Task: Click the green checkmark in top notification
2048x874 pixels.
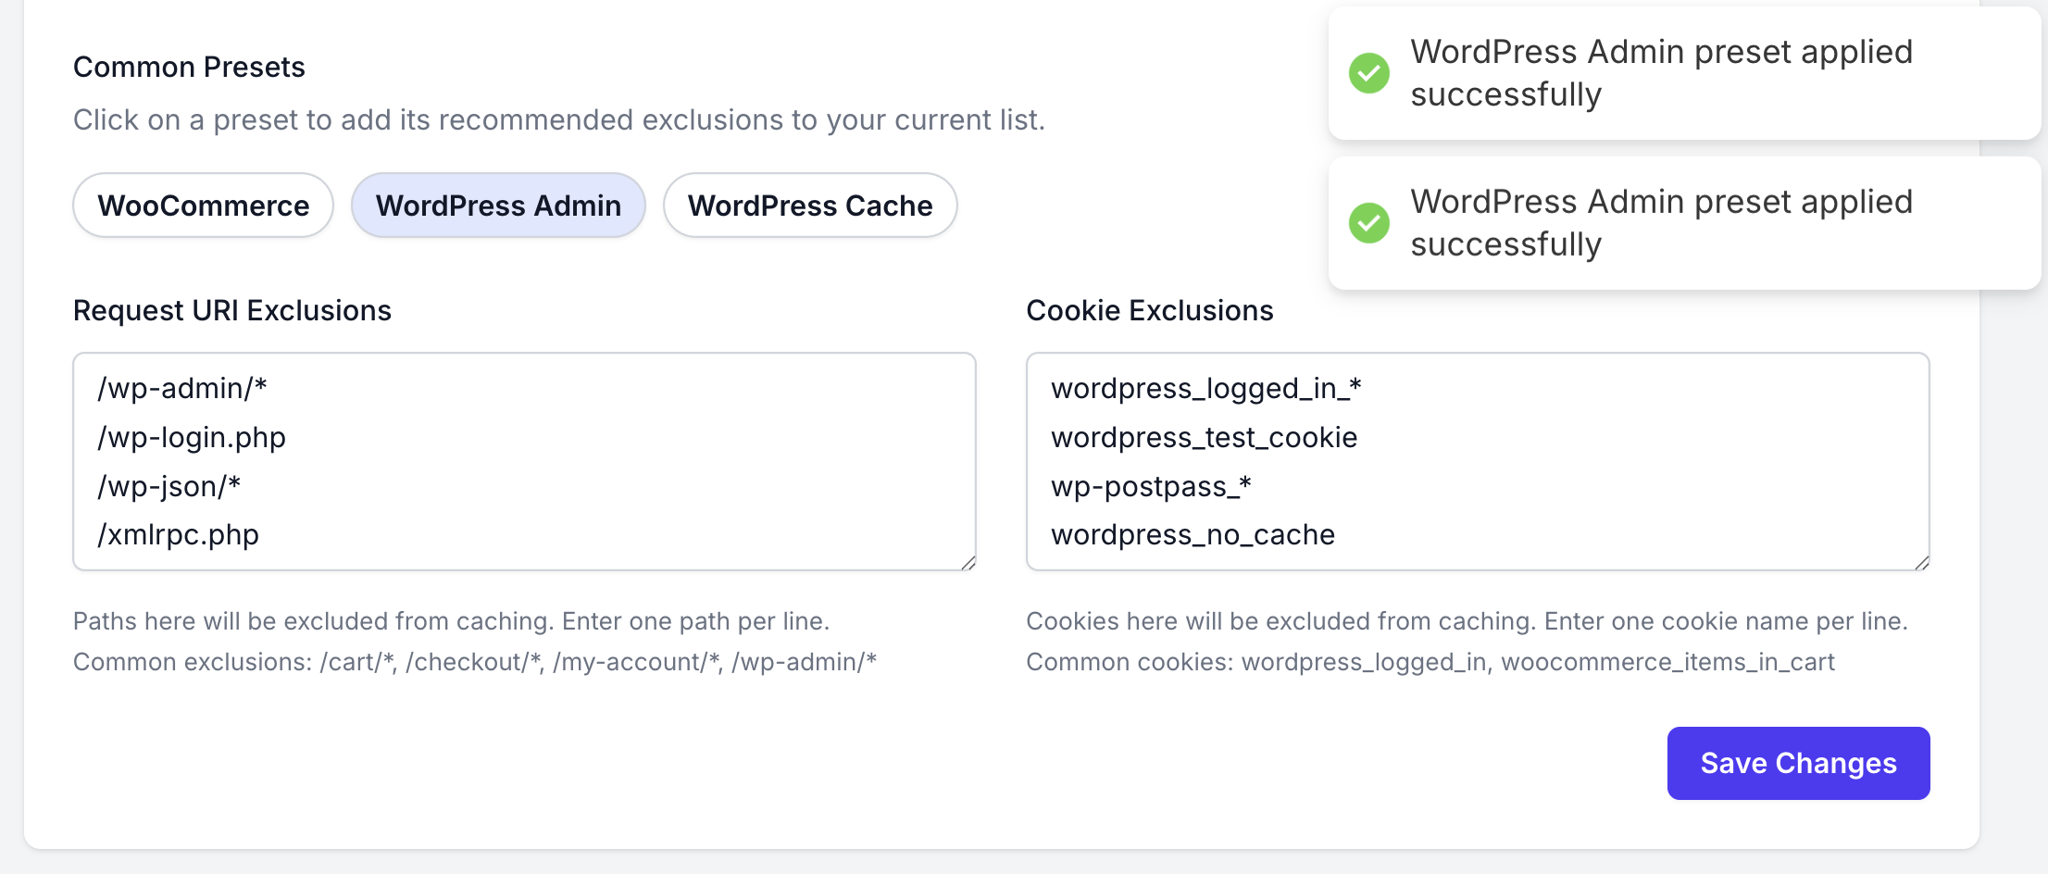Action: 1369,73
